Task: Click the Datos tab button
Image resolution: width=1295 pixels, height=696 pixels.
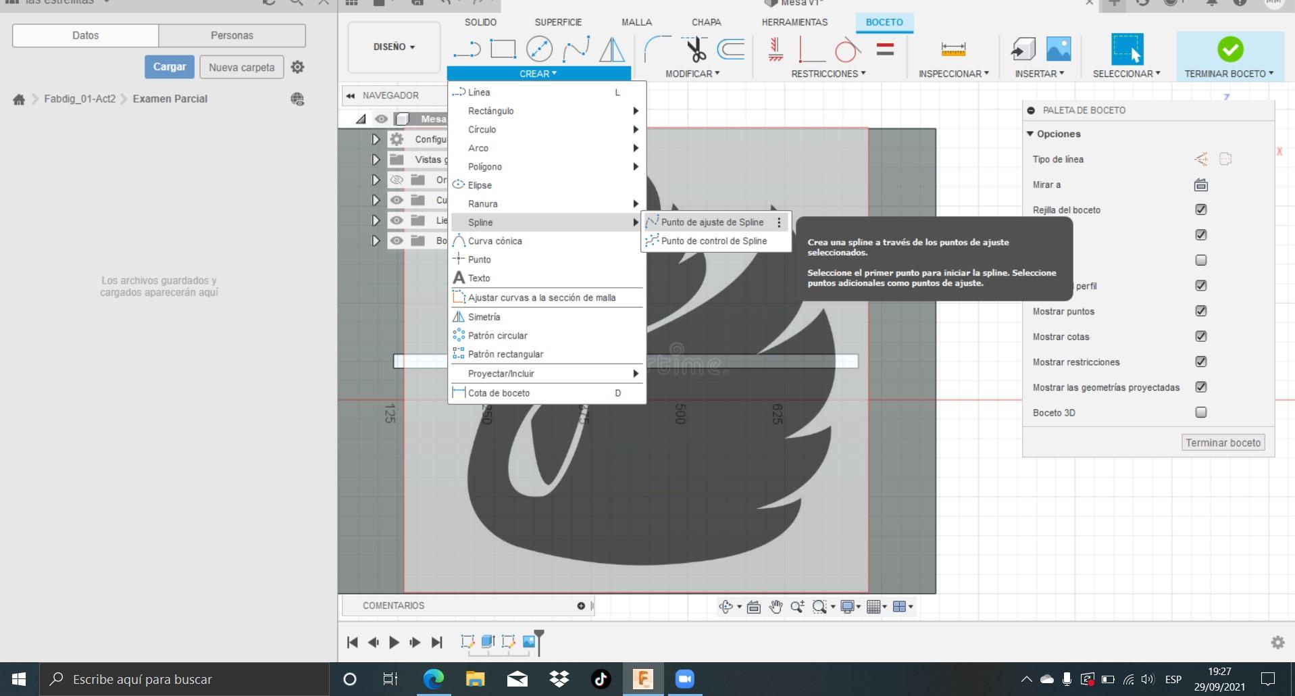Action: [x=86, y=35]
